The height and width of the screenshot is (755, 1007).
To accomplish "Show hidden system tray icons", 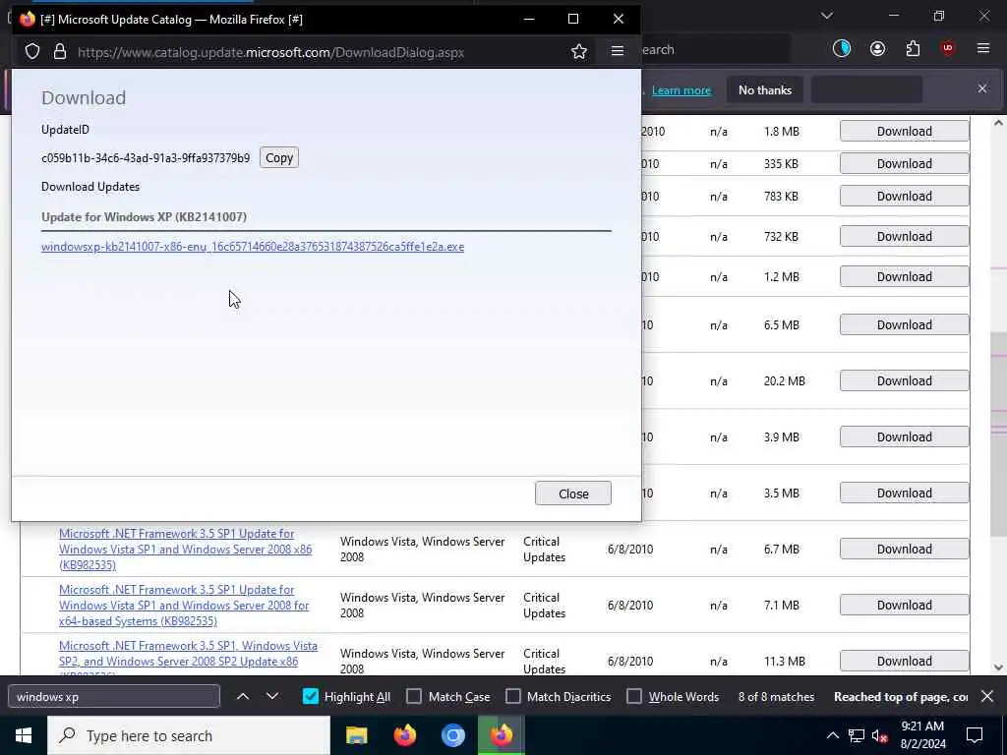I will coord(832,735).
